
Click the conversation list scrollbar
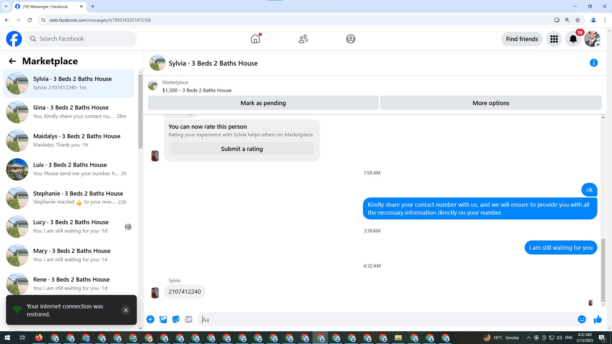(140, 111)
